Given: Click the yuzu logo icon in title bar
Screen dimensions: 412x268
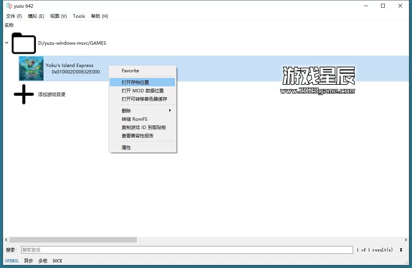Looking at the screenshot, I should (x=9, y=6).
